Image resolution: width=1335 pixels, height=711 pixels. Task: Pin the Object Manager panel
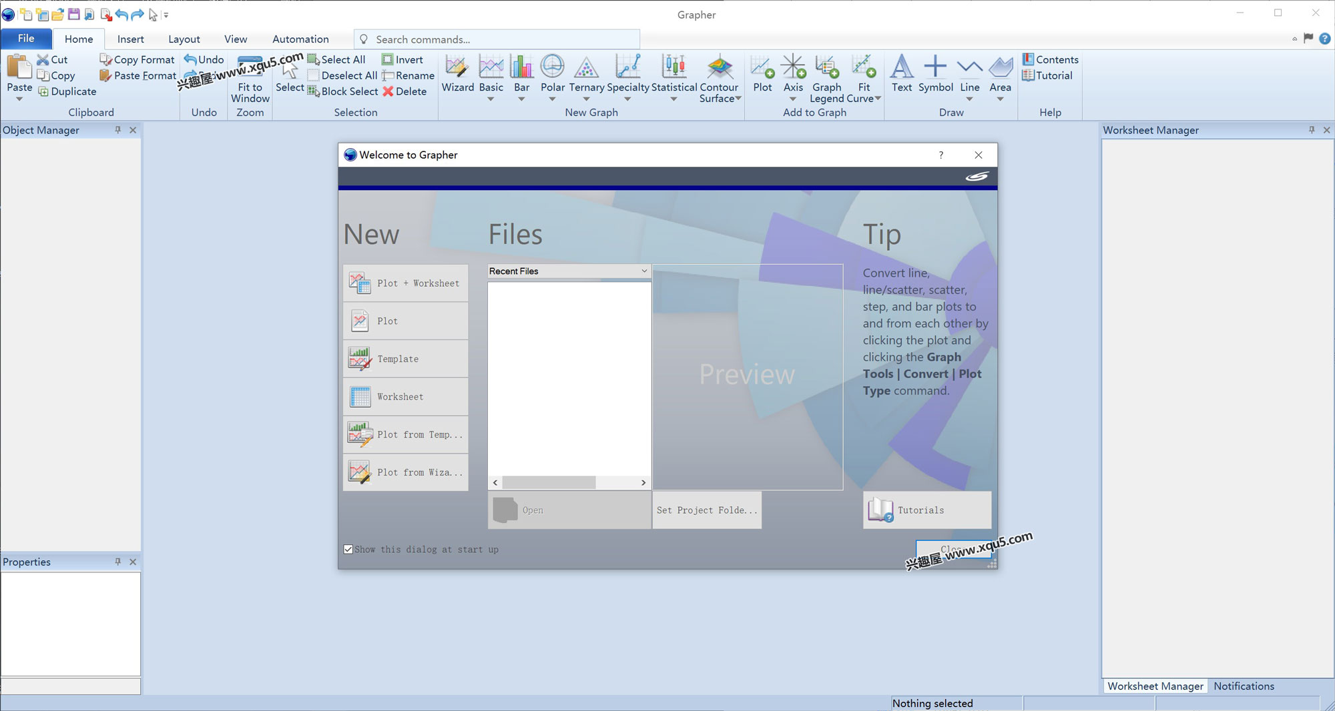pyautogui.click(x=118, y=130)
